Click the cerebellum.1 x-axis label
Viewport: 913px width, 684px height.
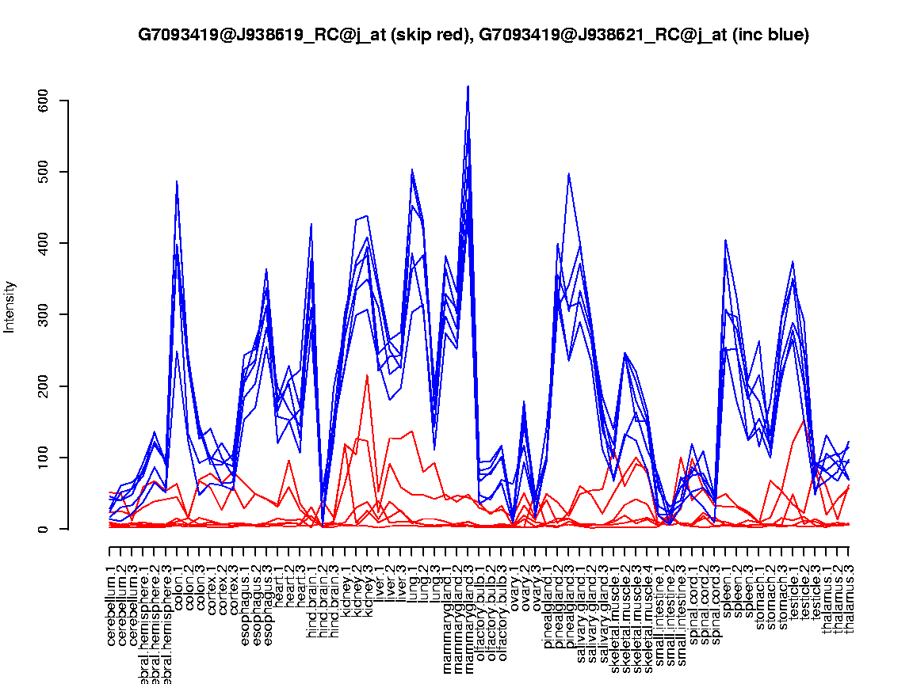pyautogui.click(x=111, y=602)
